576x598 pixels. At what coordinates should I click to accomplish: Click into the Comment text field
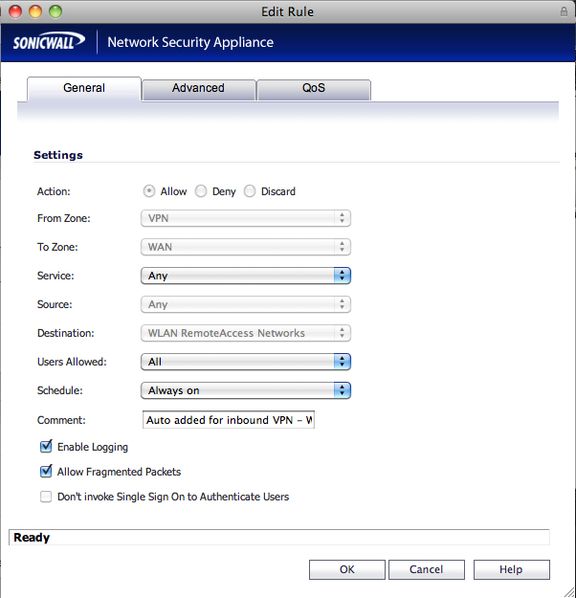click(x=229, y=420)
